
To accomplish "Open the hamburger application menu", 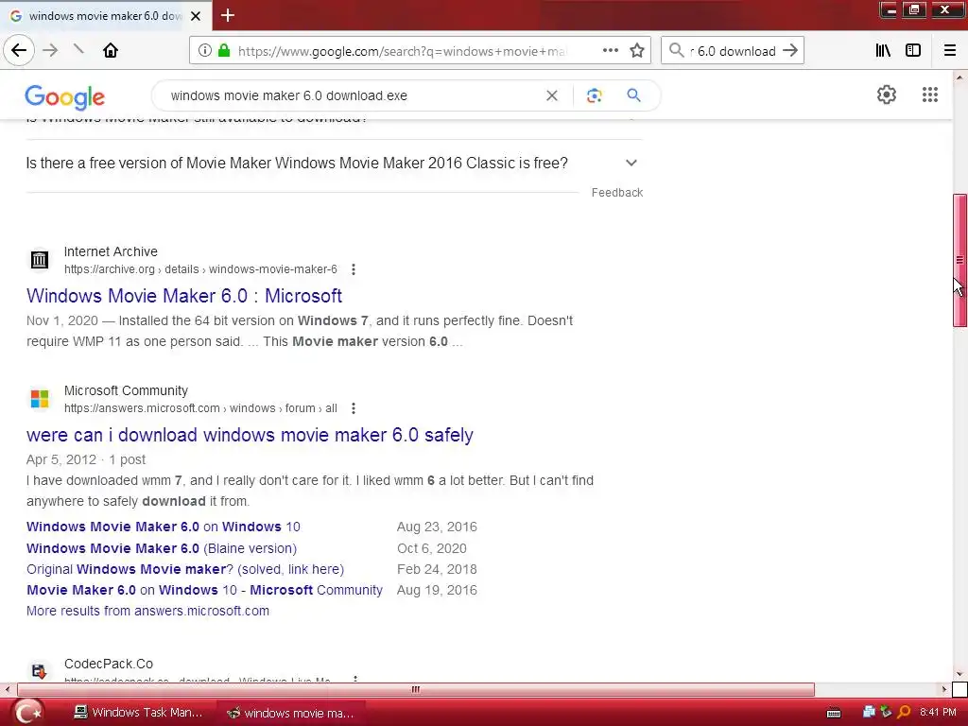I will point(949,51).
